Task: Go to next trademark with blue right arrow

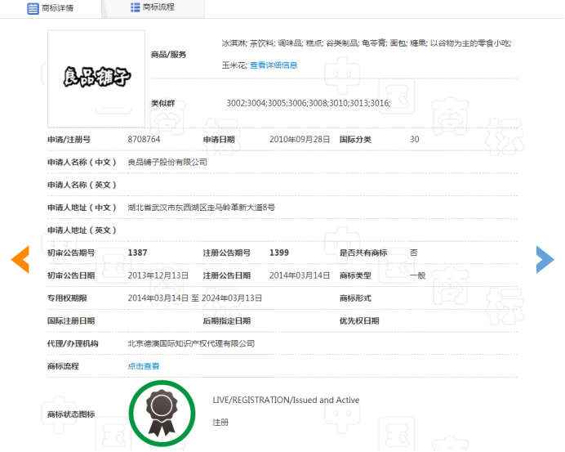Action: point(545,259)
